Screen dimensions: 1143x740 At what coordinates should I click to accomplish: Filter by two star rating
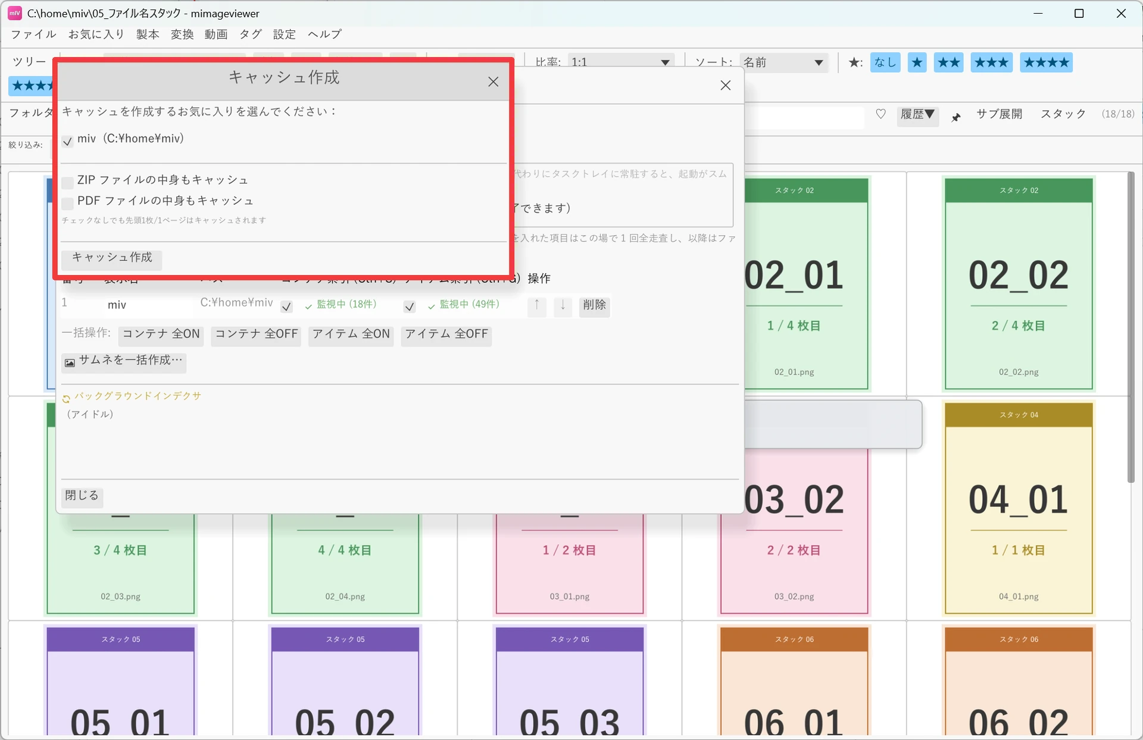point(948,63)
